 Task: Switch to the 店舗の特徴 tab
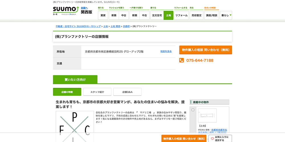67,92
